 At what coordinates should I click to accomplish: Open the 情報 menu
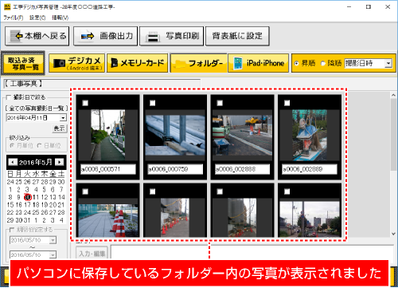click(60, 18)
